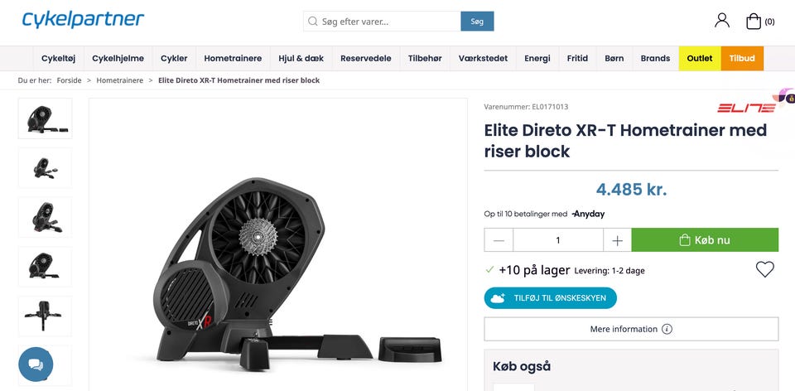Open the Outlet menu item

point(700,58)
